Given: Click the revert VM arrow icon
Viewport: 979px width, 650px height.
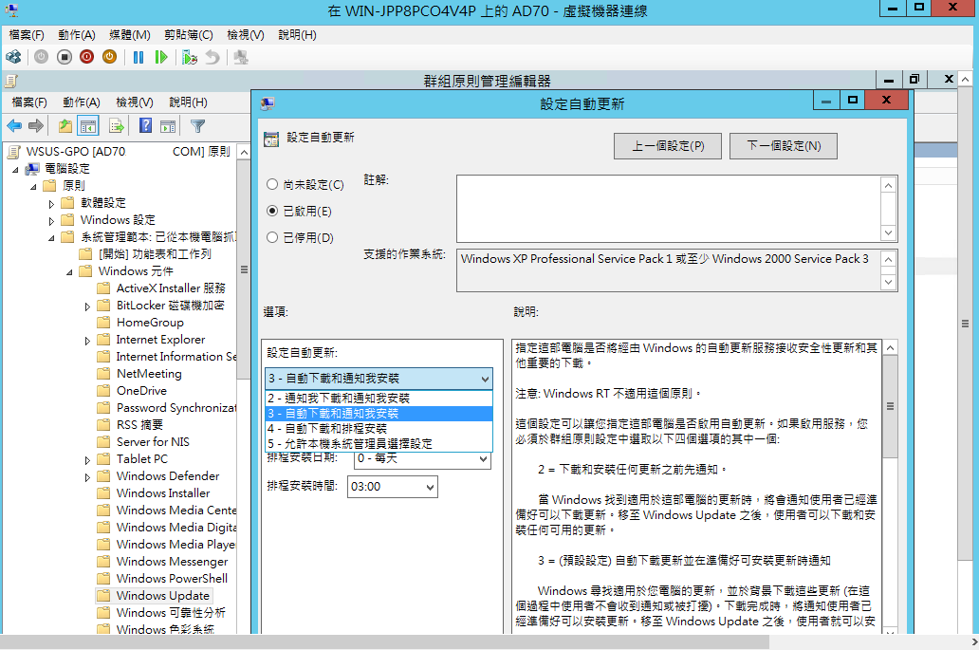Looking at the screenshot, I should [x=212, y=58].
